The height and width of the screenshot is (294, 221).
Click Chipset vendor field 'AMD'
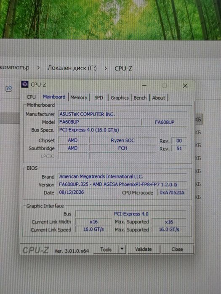pyautogui.click(x=73, y=140)
